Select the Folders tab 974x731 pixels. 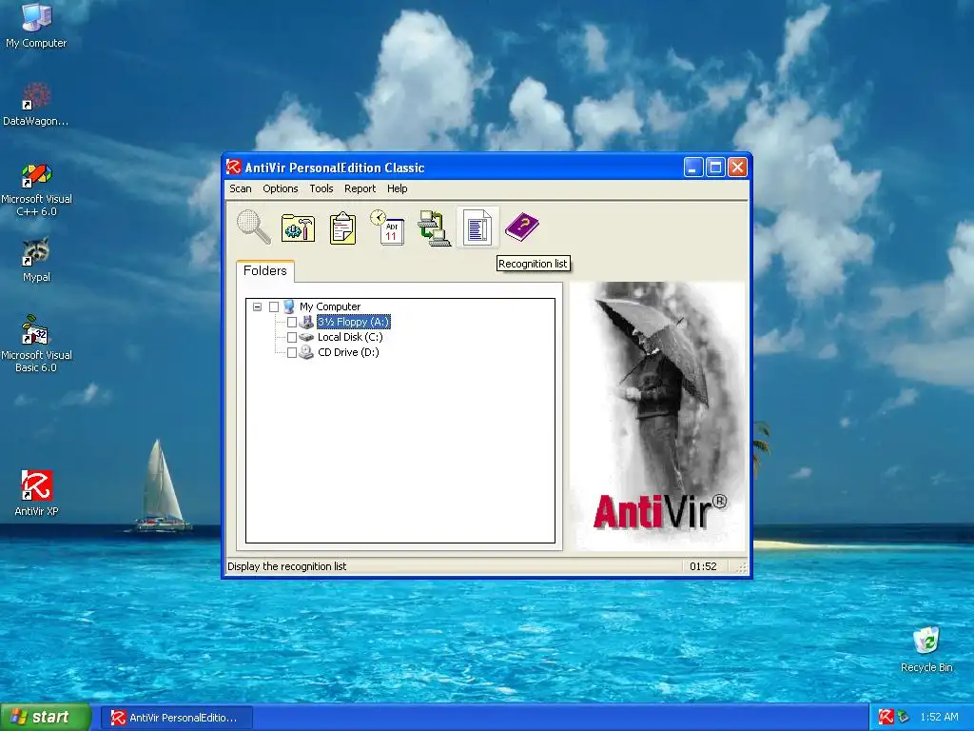[265, 271]
